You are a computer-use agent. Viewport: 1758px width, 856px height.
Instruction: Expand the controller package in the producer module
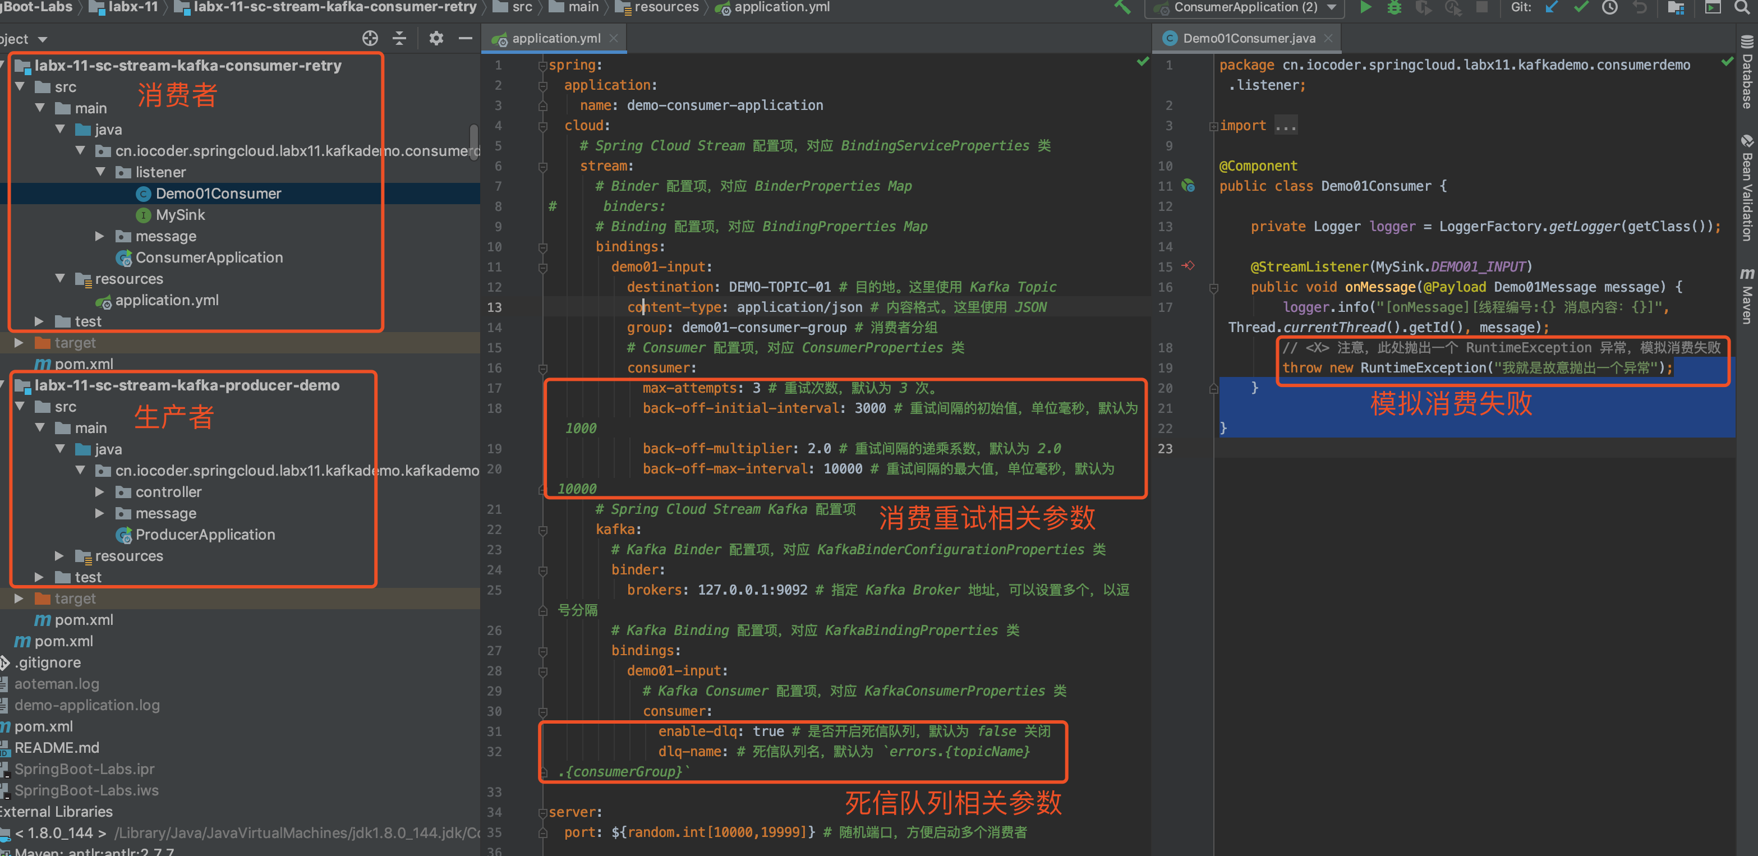[x=100, y=491]
